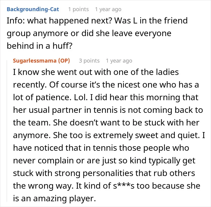Click the line "group anymore or did she leave everyone"

(x=89, y=33)
